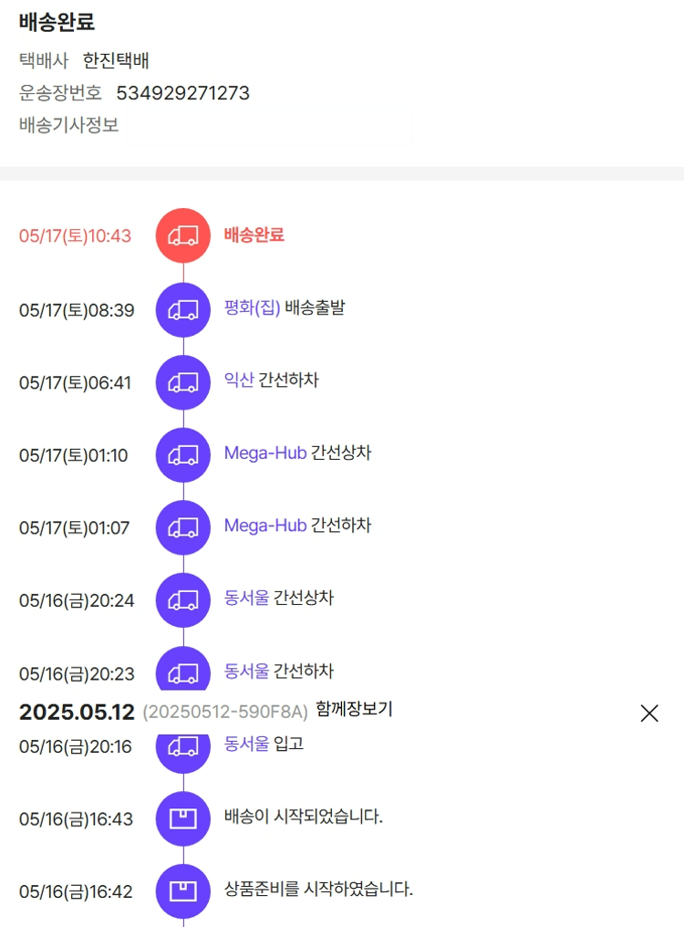Click truck icon for Mega-Hub 간선하차
This screenshot has height=927, width=684.
pos(183,527)
